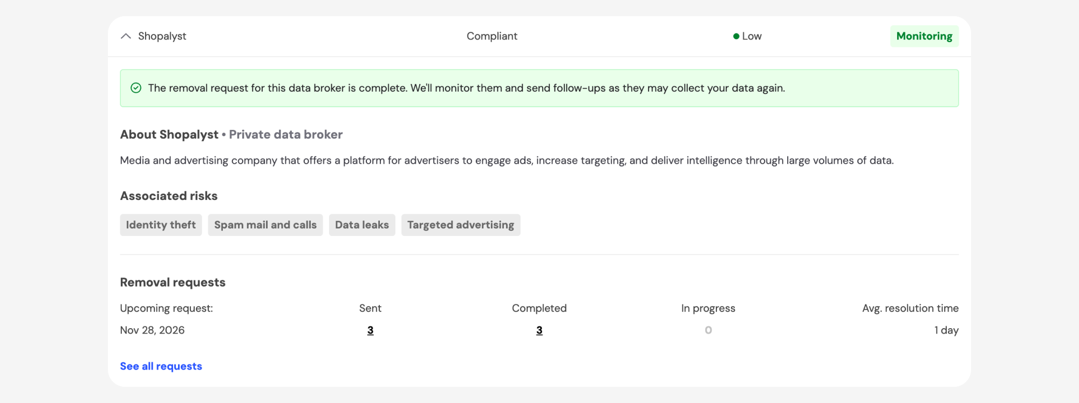Click the Sent column label
This screenshot has width=1079, height=403.
click(x=370, y=308)
